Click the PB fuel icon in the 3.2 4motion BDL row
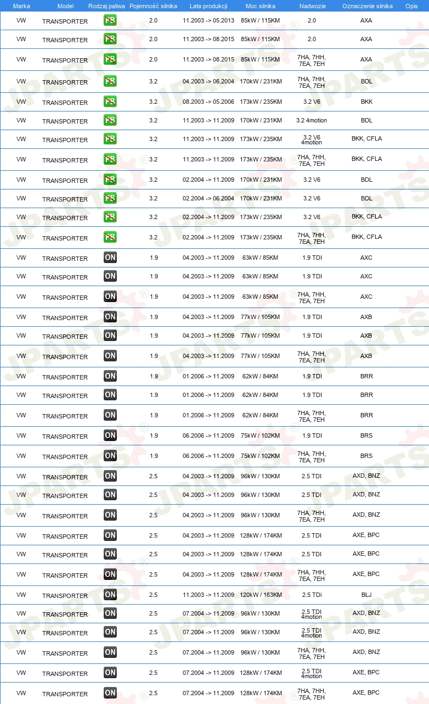429x704 pixels. tap(110, 120)
